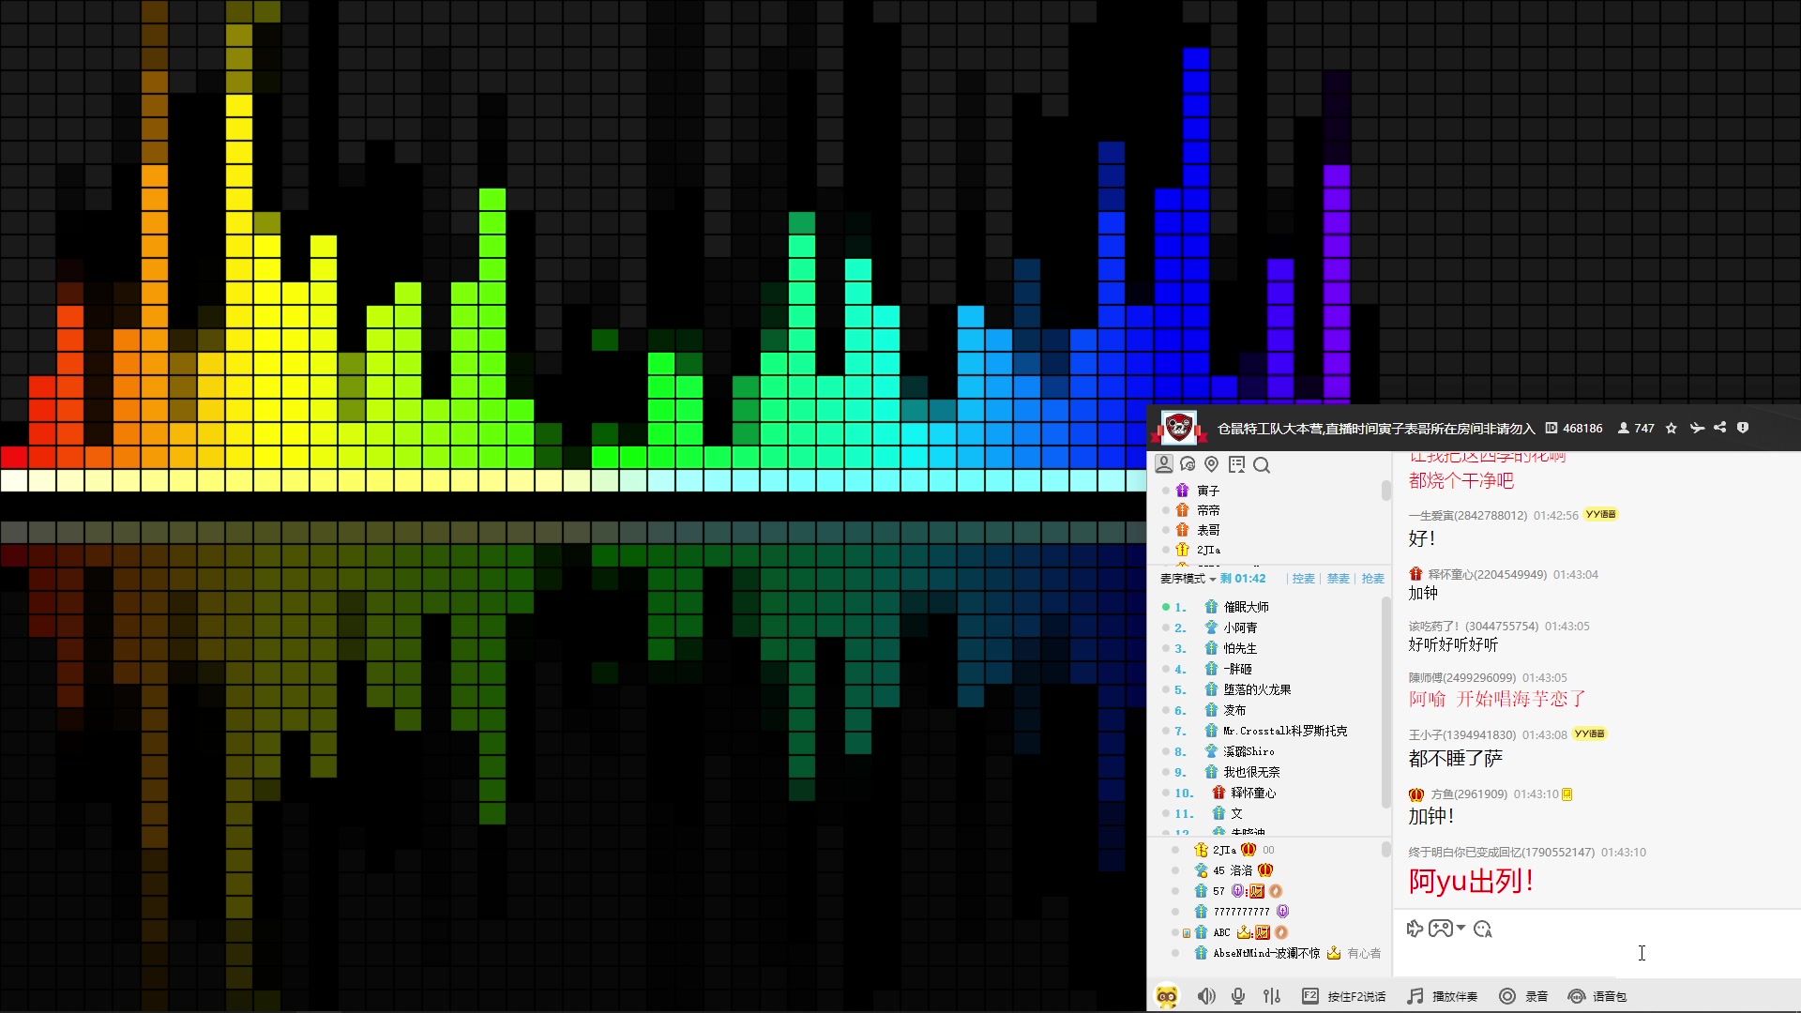Viewport: 1801px width, 1013px height.
Task: Click the mic queue list scrollbar
Action: click(x=1385, y=702)
